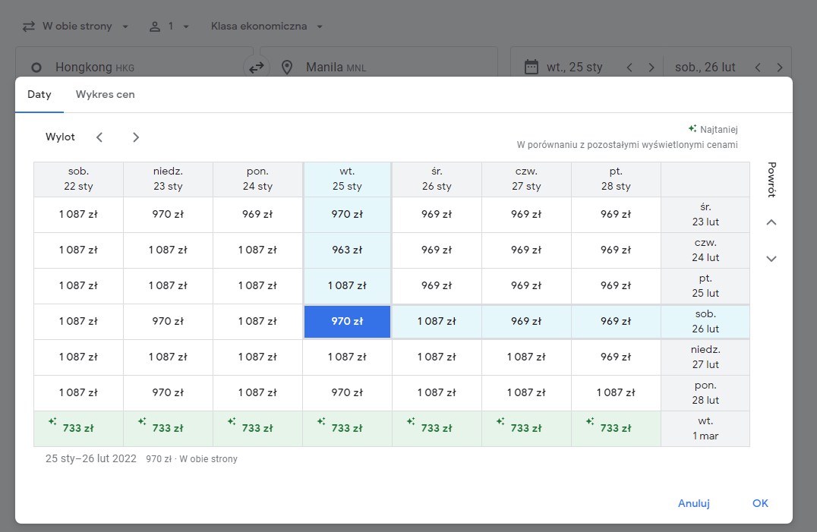Expand the Klasa ekonomiczna class dropdown
The height and width of the screenshot is (532, 817).
point(267,26)
